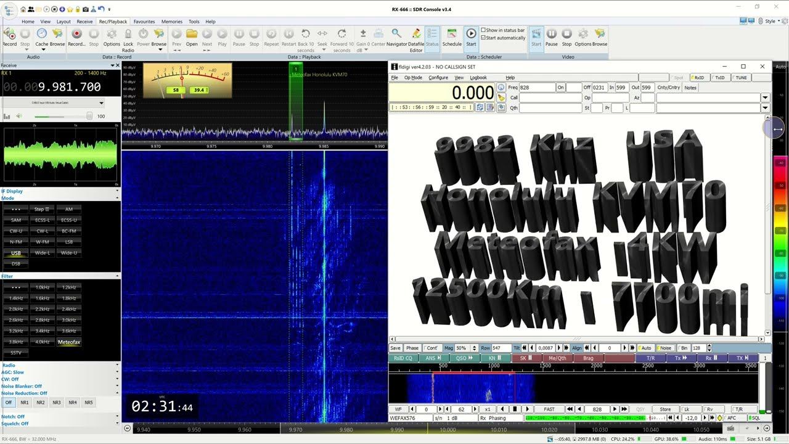Tick the Start automatically checkbox
Image resolution: width=789 pixels, height=444 pixels.
tap(483, 38)
